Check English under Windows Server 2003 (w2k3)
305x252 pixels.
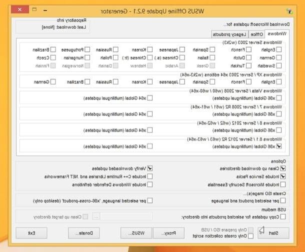coord(278,49)
